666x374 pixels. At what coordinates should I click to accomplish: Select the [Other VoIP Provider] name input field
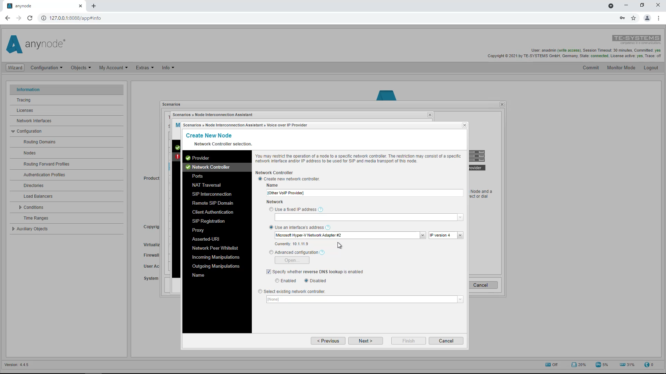tap(364, 193)
